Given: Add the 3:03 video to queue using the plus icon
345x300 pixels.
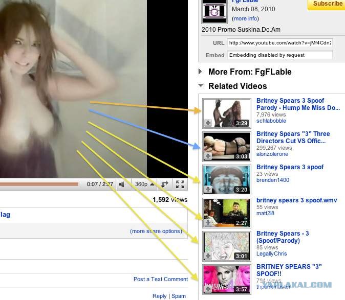Looking at the screenshot, I should click(208, 156).
